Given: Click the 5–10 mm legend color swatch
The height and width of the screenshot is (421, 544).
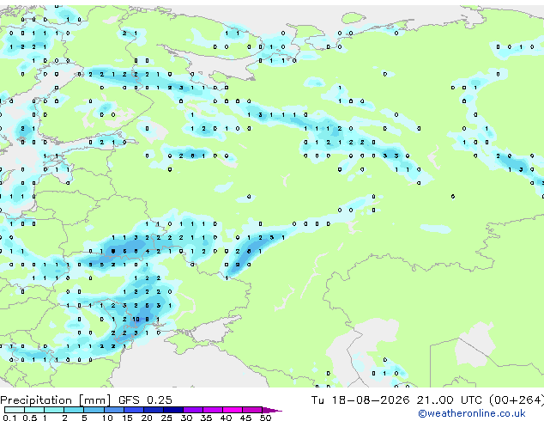Looking at the screenshot, I should 94,410.
